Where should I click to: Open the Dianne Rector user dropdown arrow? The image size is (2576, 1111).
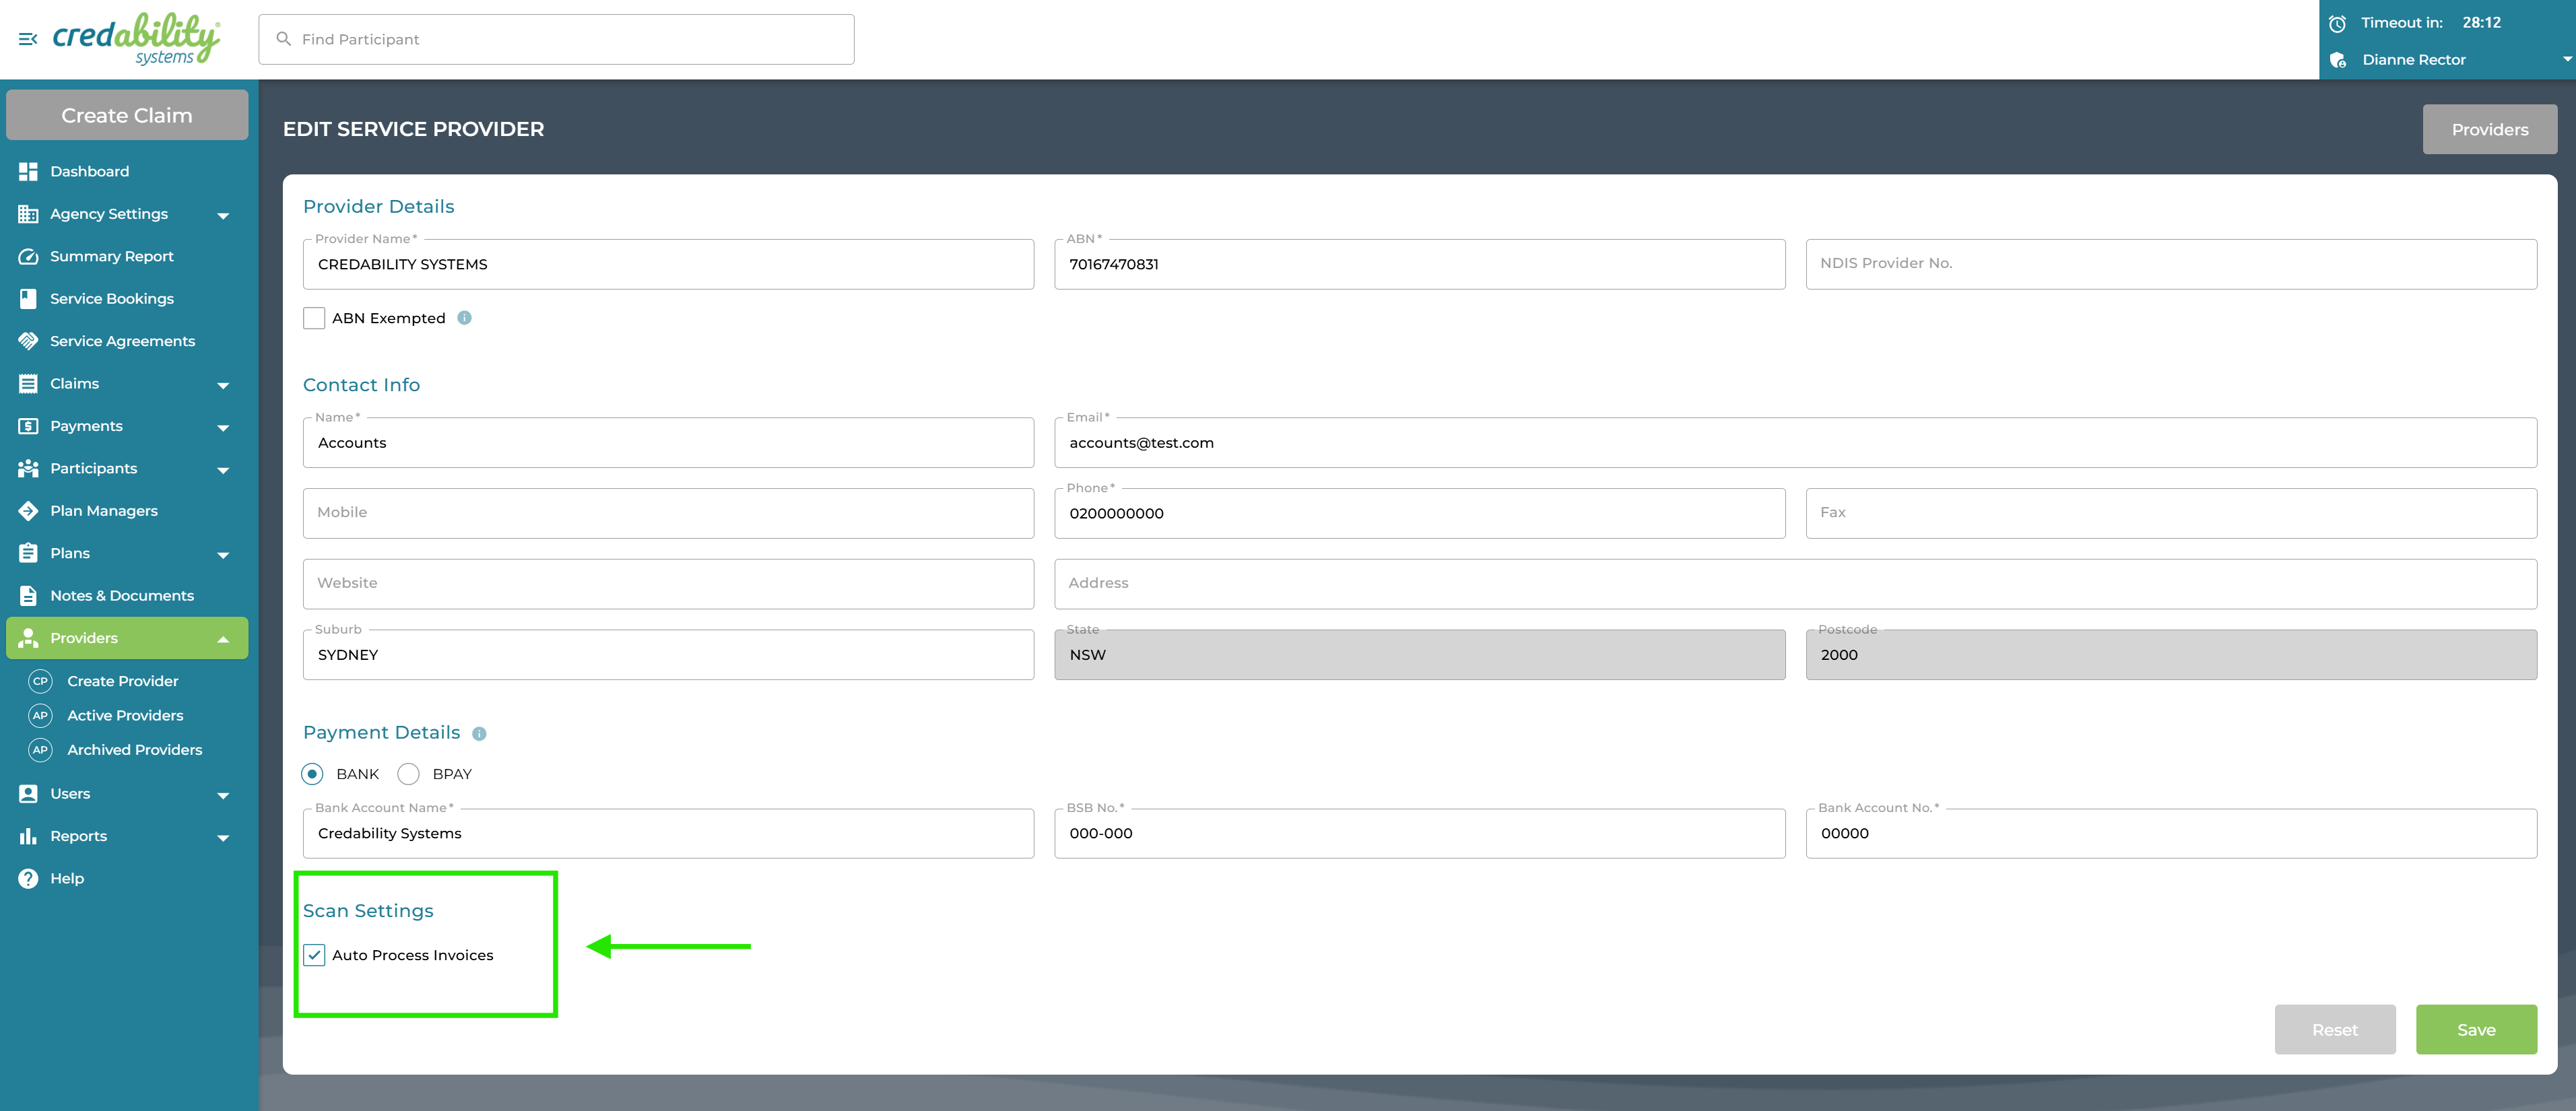coord(2566,59)
